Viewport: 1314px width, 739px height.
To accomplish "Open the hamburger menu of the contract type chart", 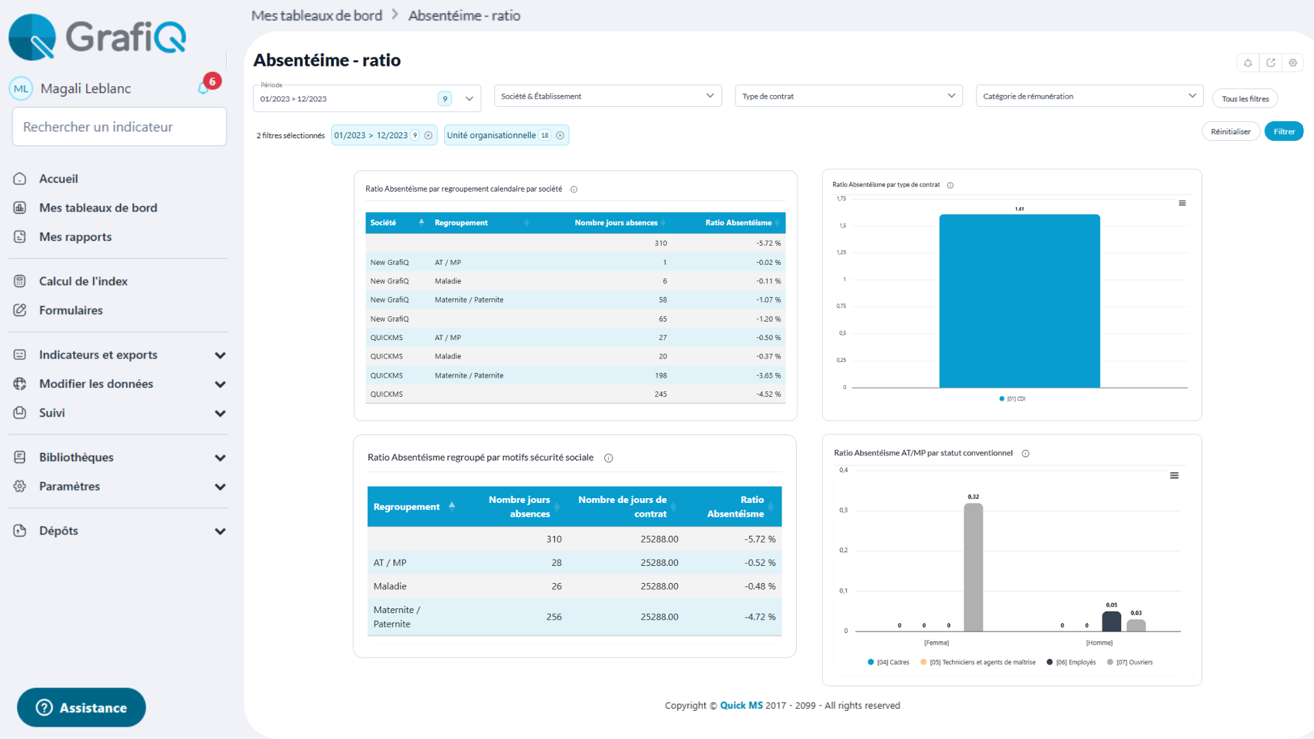I will pos(1182,203).
